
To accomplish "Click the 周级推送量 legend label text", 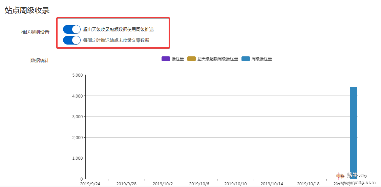I will tap(262, 59).
